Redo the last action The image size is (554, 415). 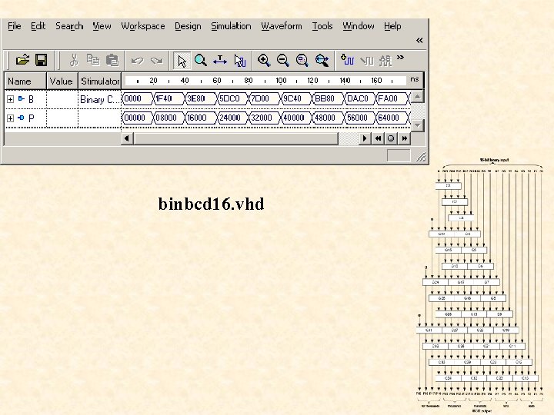click(x=156, y=61)
